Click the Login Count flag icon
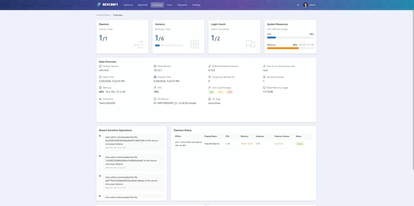Screen dimensions: 414x206 pos(250,44)
